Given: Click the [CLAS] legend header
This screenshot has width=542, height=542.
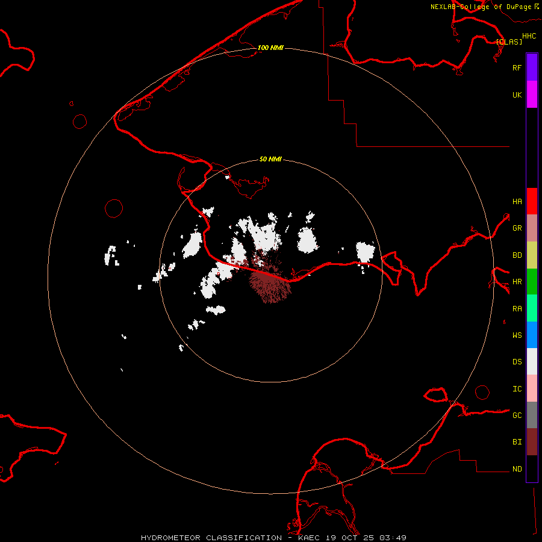Looking at the screenshot, I should click(x=509, y=42).
